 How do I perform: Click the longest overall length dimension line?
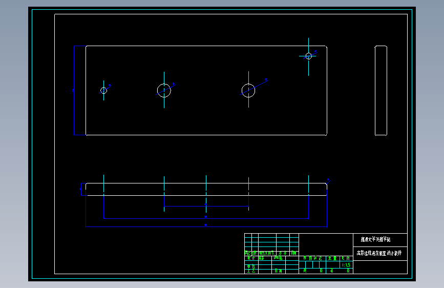pyautogui.click(x=206, y=227)
